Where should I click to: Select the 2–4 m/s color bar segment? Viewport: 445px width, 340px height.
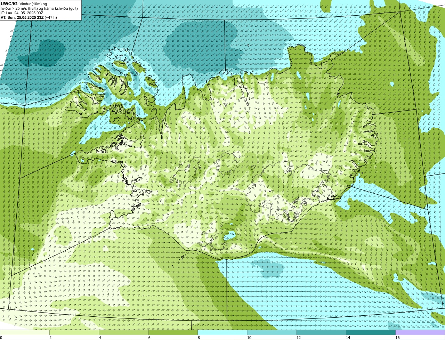74,332
